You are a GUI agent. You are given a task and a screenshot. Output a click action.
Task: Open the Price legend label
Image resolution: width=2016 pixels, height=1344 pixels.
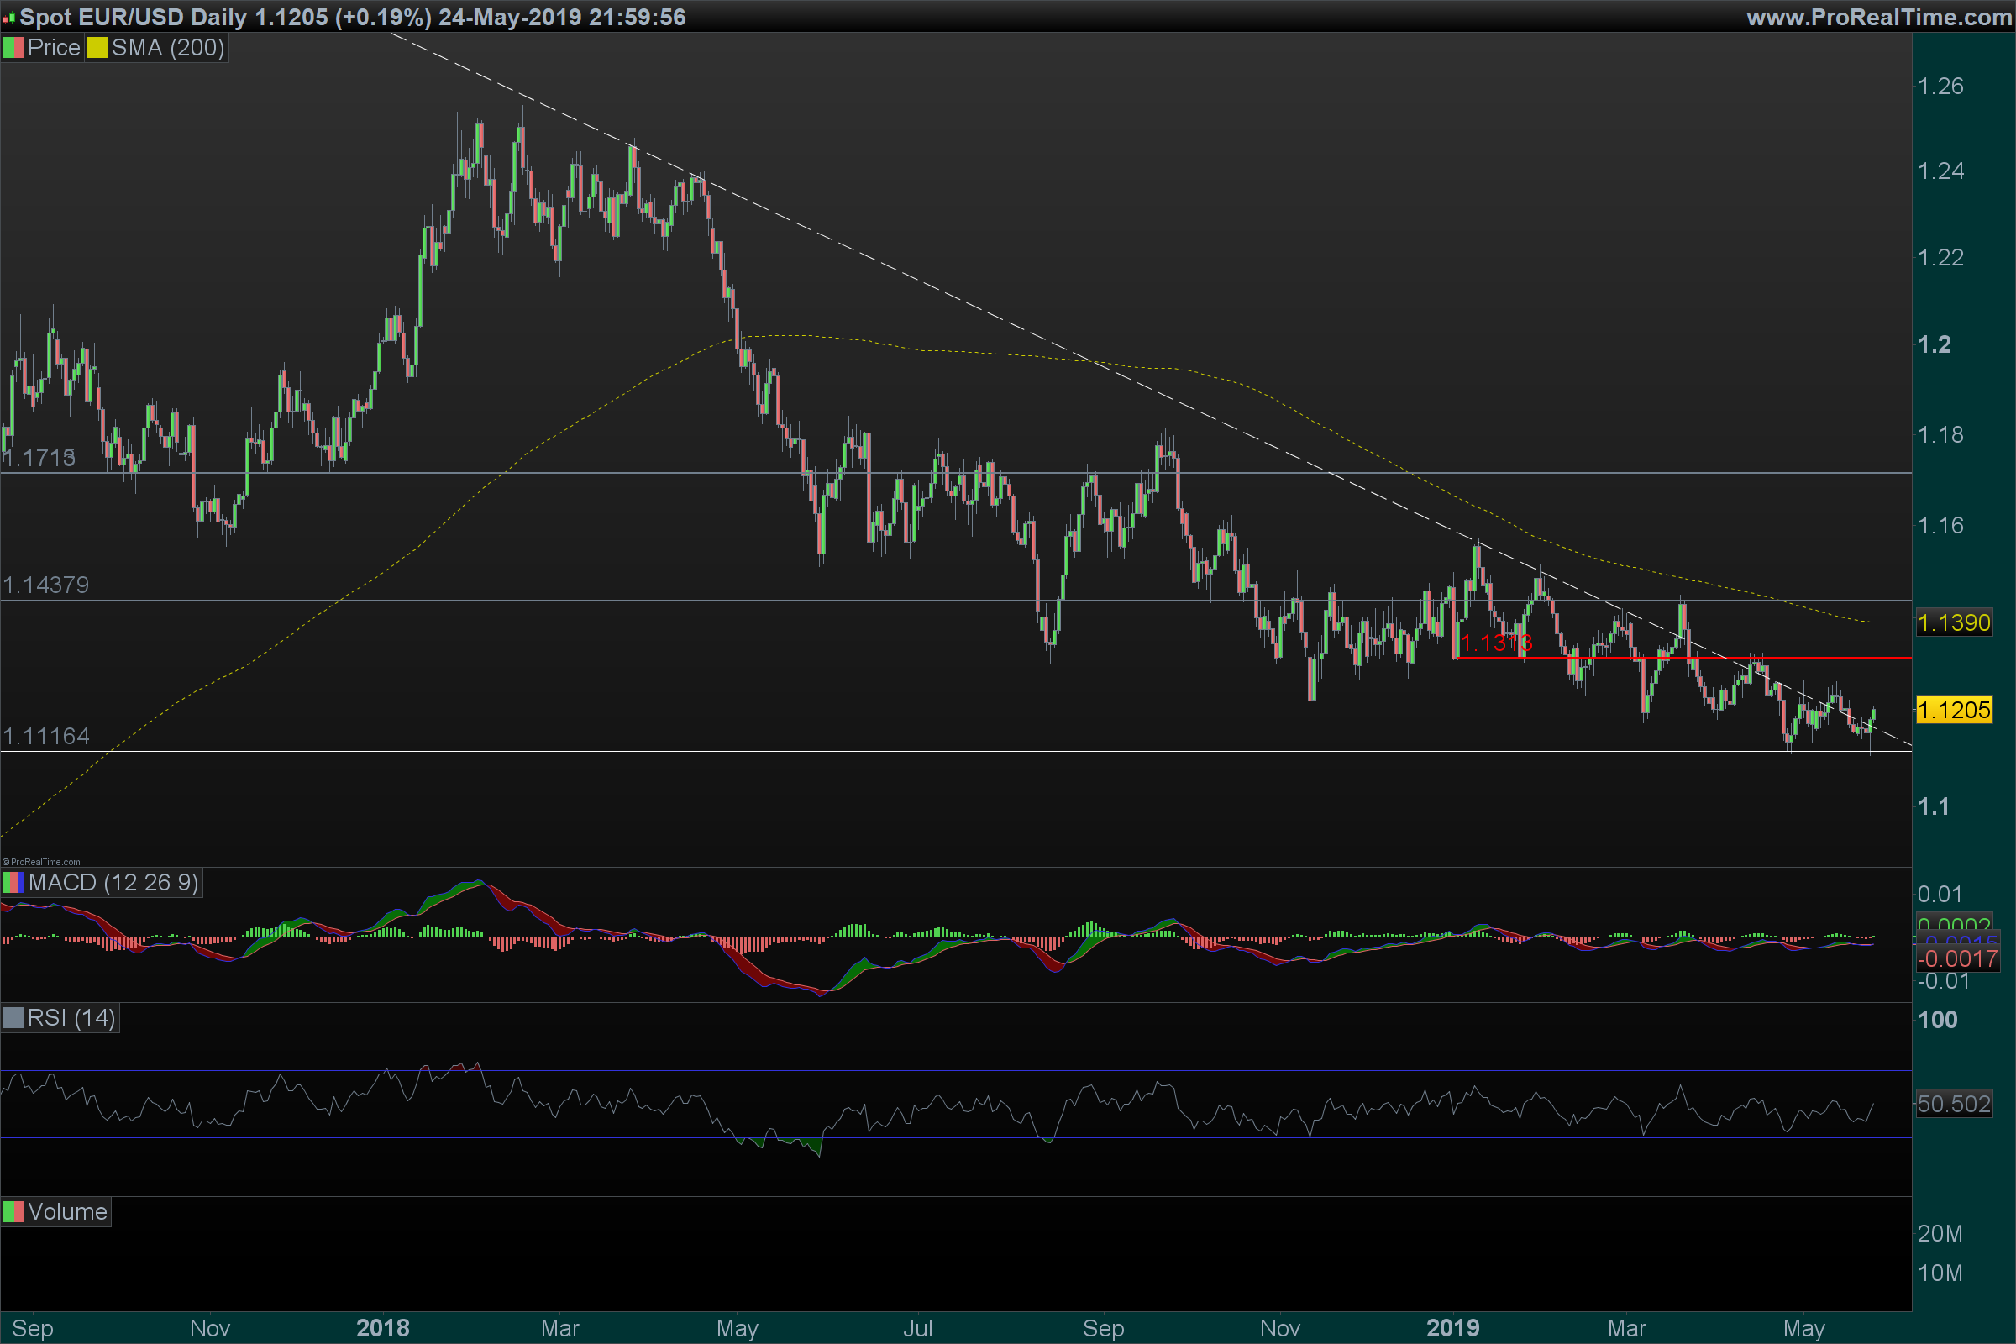click(53, 48)
